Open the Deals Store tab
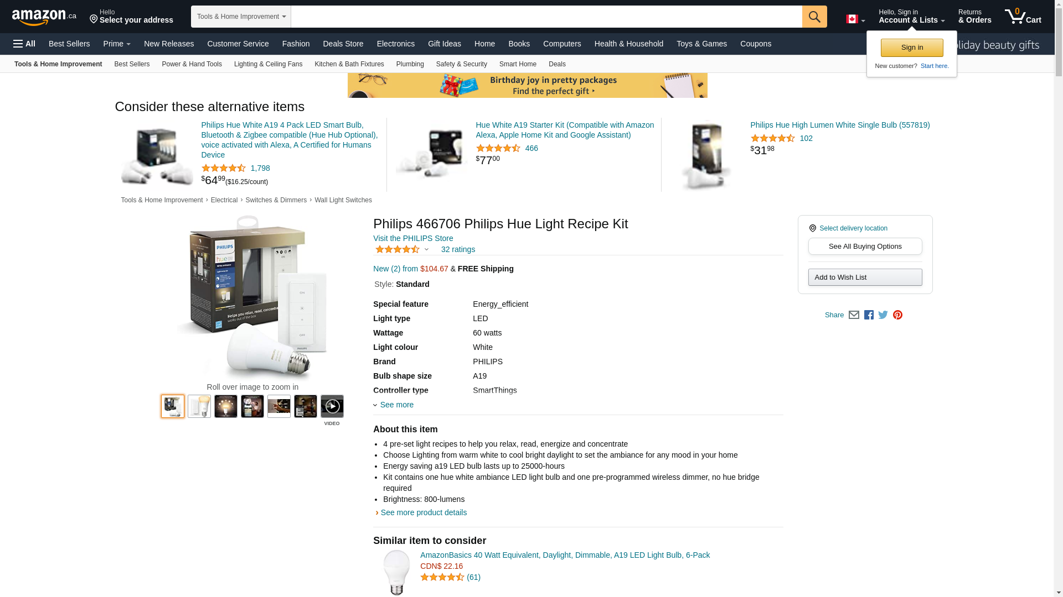Screen dimensions: 1063x597 (343, 44)
